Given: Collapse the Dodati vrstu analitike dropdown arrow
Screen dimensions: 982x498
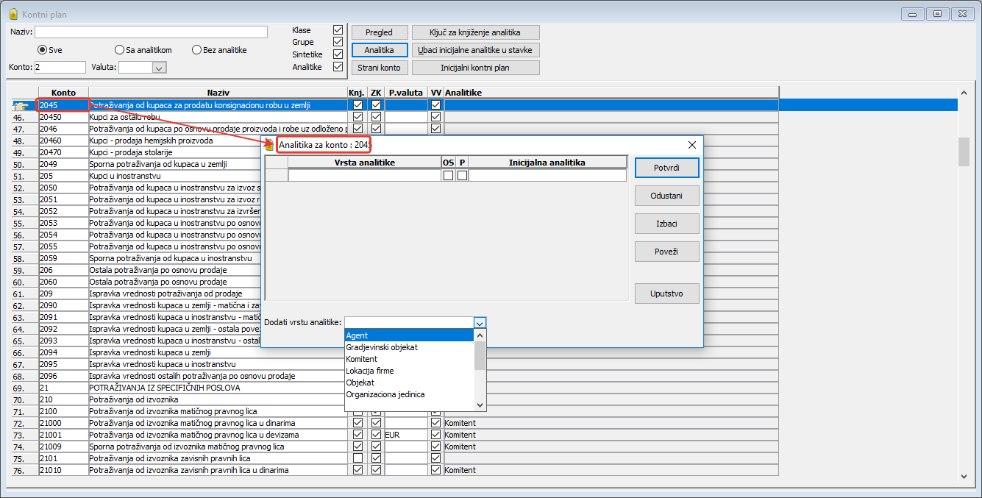Looking at the screenshot, I should (480, 323).
